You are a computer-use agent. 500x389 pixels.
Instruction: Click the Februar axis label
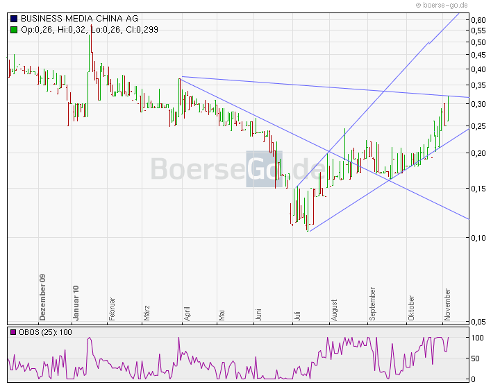click(112, 309)
